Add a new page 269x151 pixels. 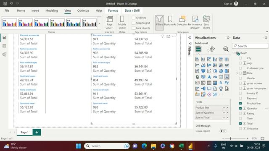37,132
